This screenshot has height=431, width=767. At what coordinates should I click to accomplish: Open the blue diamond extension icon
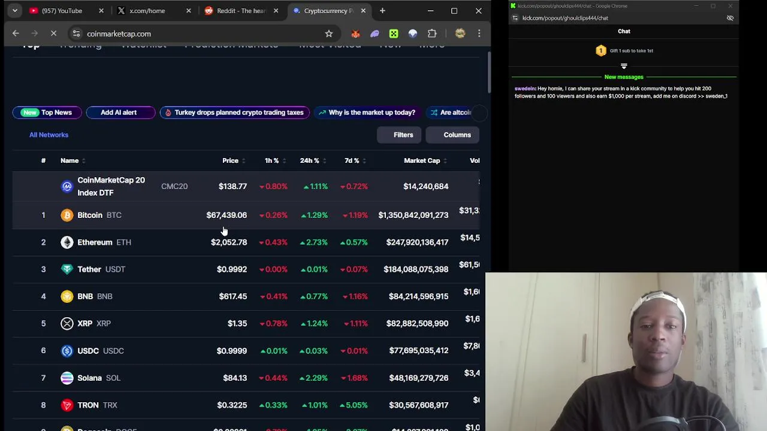pyautogui.click(x=413, y=34)
